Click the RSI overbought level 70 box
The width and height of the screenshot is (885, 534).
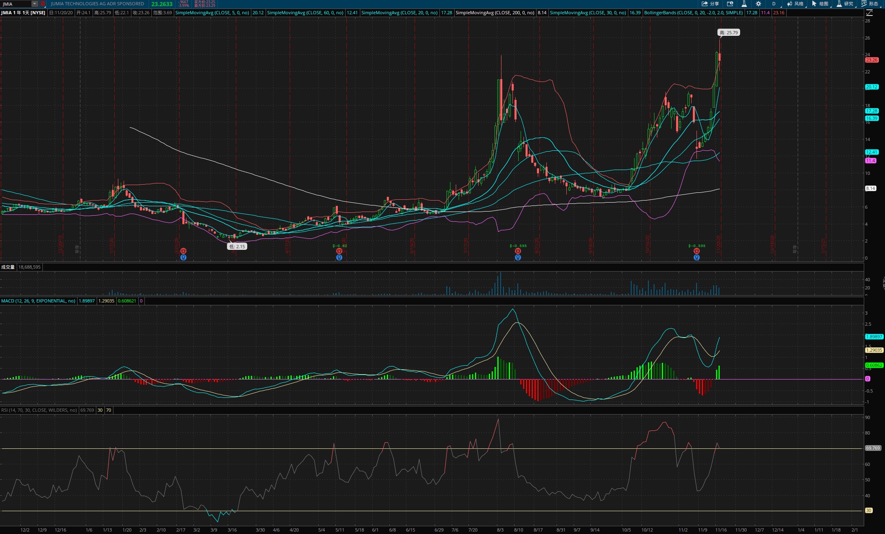point(109,410)
